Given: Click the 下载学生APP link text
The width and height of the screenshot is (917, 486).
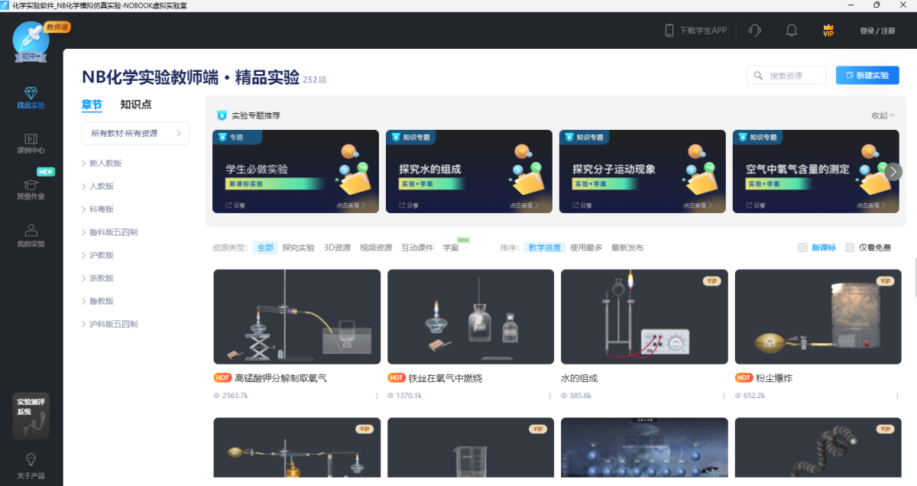Looking at the screenshot, I should coord(704,31).
